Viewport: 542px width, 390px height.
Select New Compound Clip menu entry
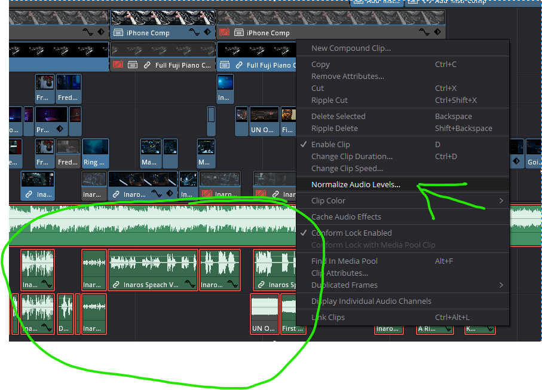point(351,48)
